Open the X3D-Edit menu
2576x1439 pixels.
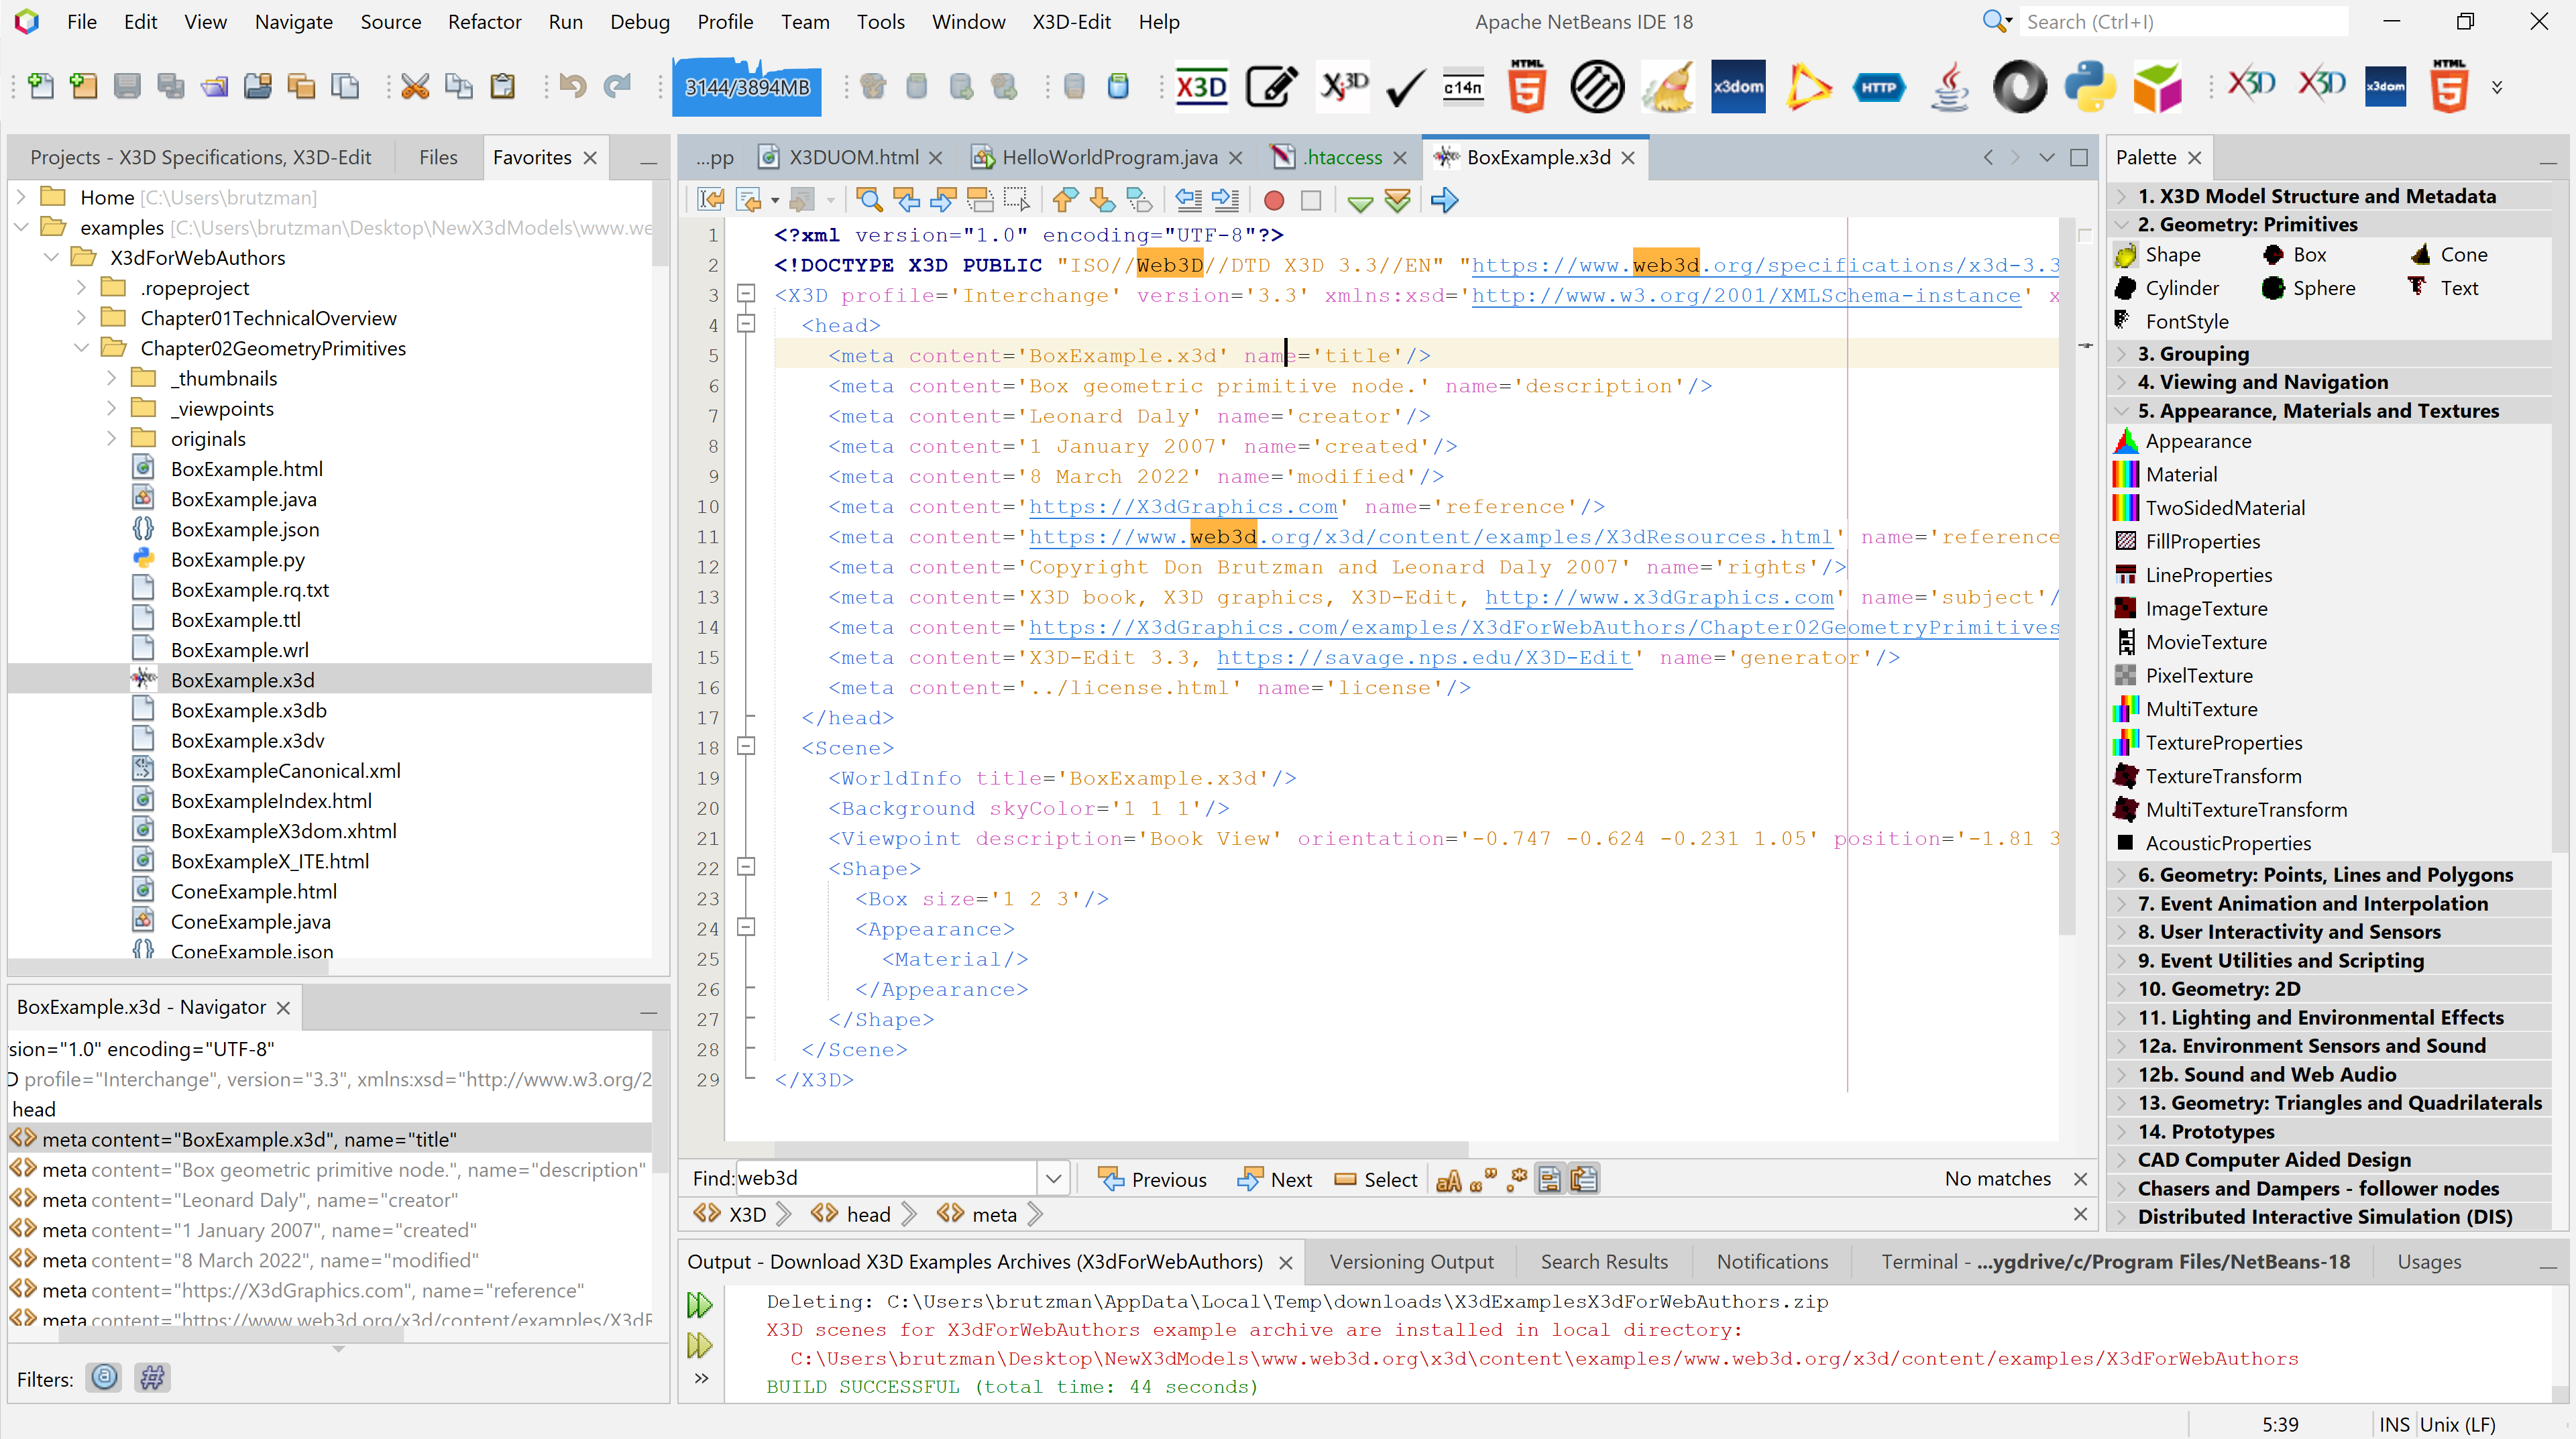(1071, 21)
